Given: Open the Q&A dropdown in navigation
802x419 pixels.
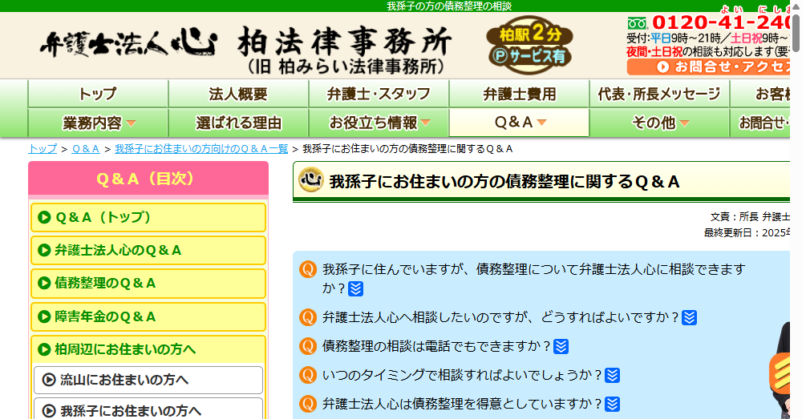Looking at the screenshot, I should pyautogui.click(x=520, y=123).
